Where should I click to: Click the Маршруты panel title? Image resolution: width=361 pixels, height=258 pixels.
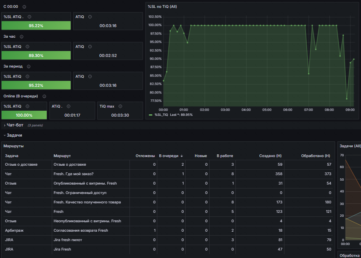point(14,146)
